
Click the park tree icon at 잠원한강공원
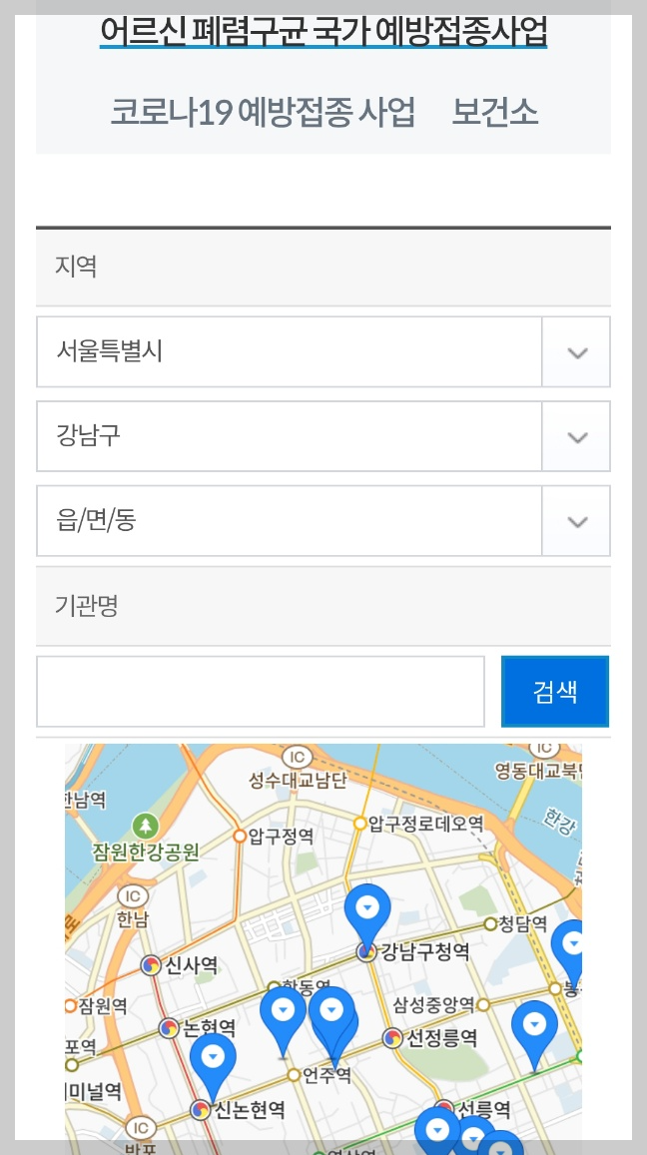click(x=145, y=827)
